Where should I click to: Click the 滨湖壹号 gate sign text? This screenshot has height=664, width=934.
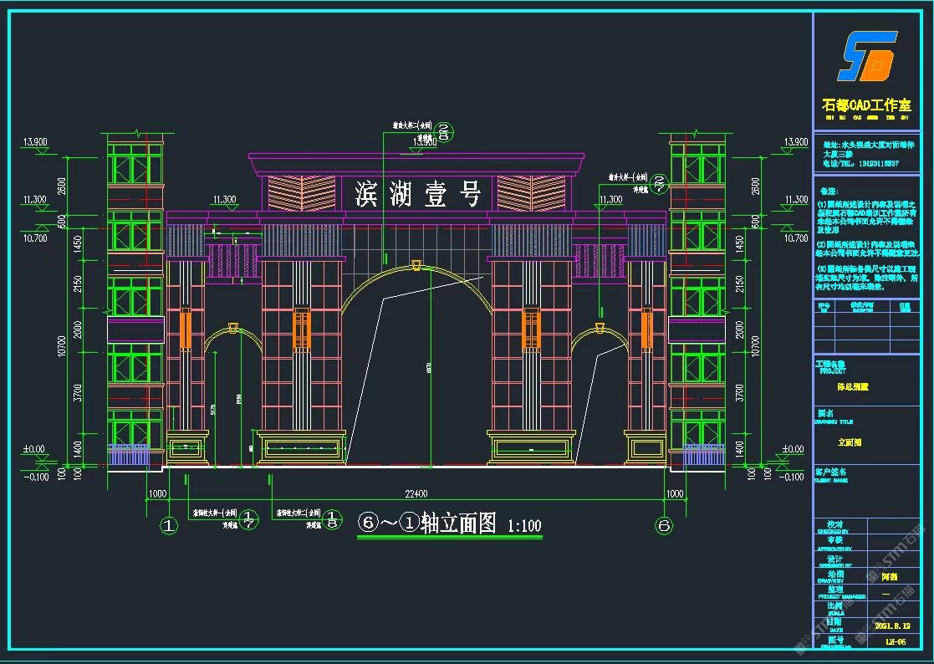coord(418,195)
